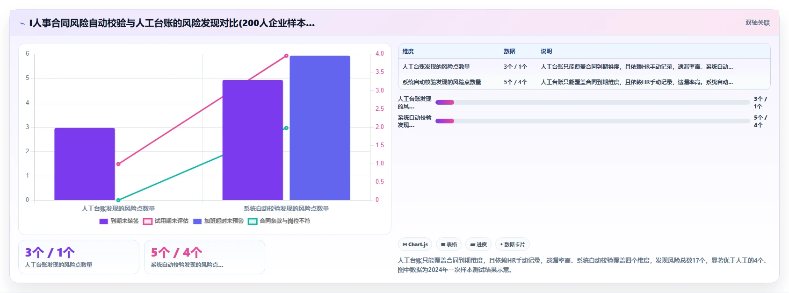Click the pink line point at value 4.0
Viewport: 789px width, 293px height.
(x=286, y=56)
